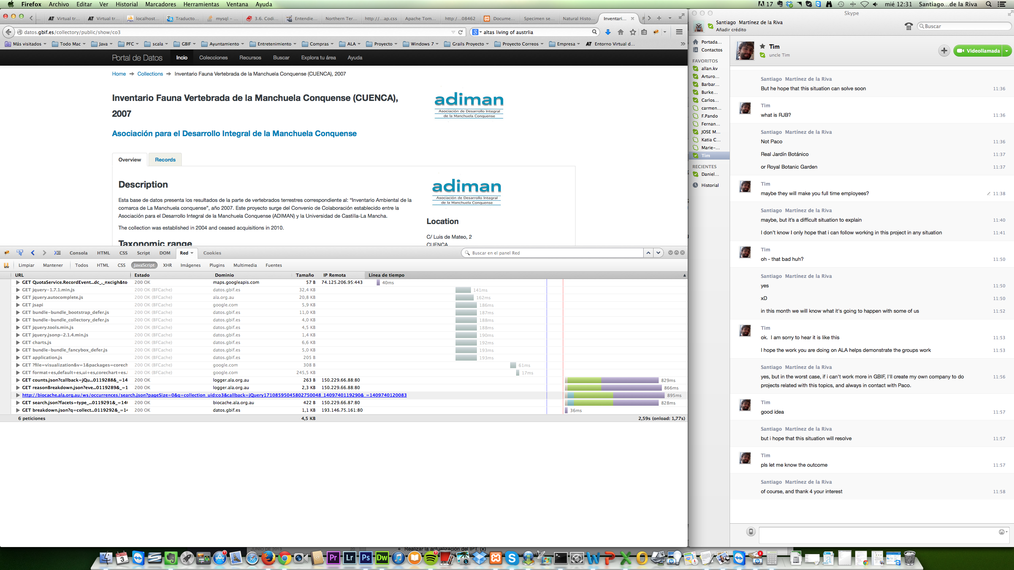
Task: Toggle the CSS network filter in Red panel
Action: tap(122, 265)
